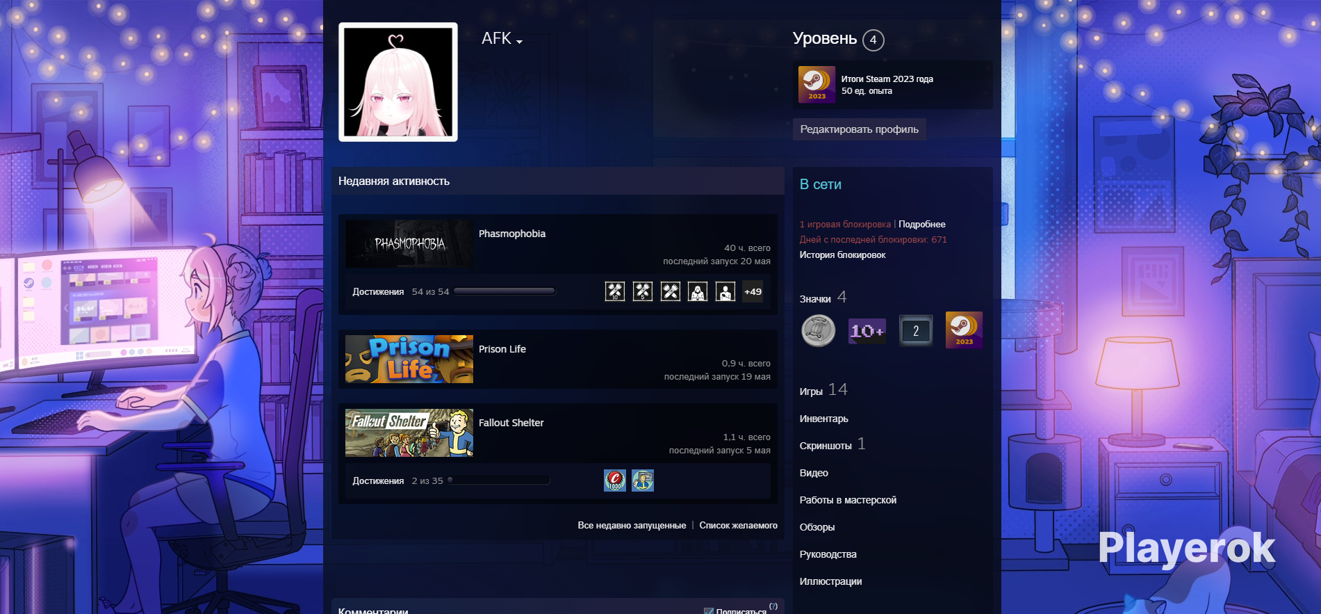Click the question mark help icon by Подписаться
The height and width of the screenshot is (614, 1321).
click(x=773, y=606)
